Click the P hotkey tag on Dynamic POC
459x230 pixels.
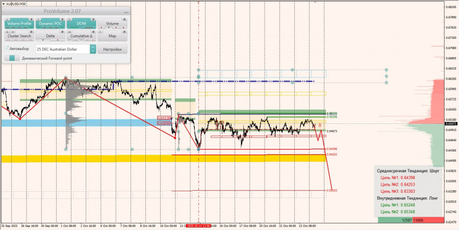[x=39, y=19]
